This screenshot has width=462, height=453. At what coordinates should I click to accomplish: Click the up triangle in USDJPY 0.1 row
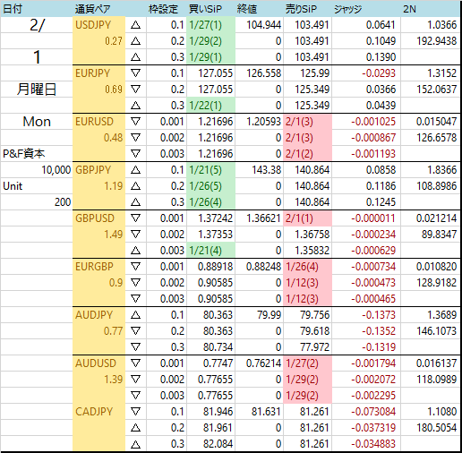click(136, 25)
